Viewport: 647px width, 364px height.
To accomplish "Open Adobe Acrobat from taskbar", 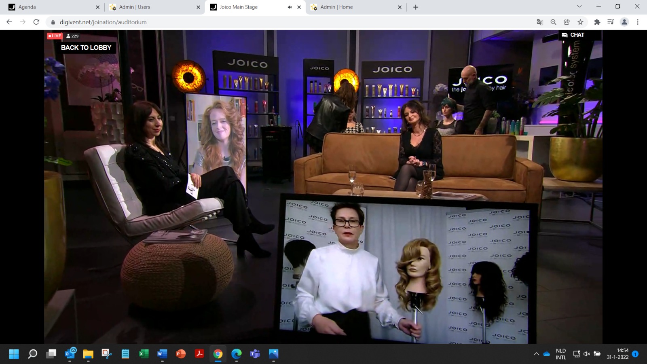I will [x=199, y=354].
